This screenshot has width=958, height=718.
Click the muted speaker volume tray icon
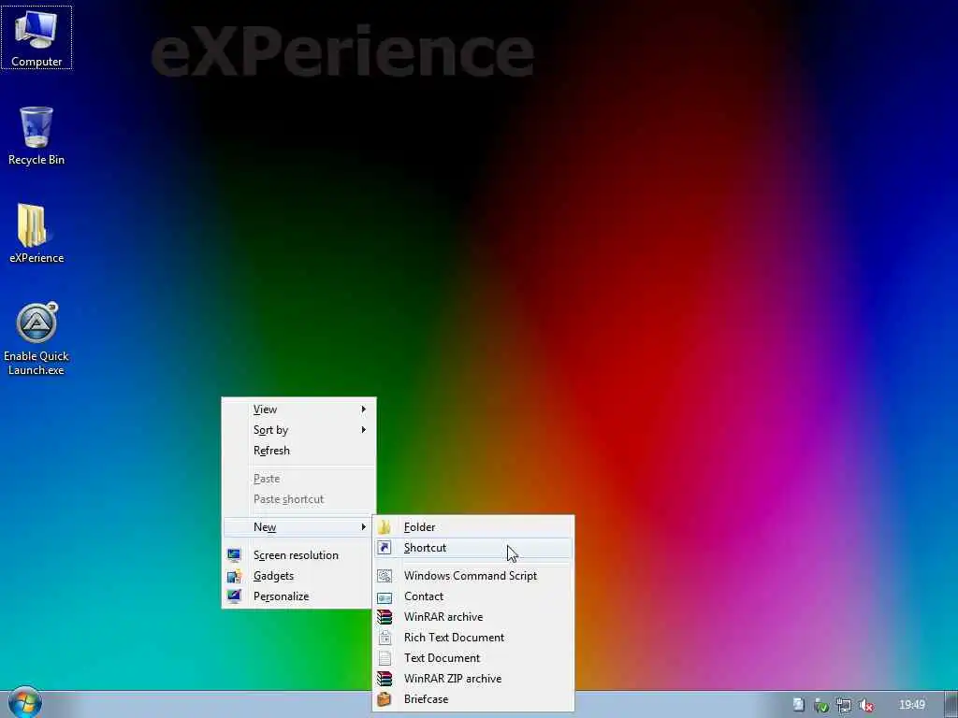865,706
